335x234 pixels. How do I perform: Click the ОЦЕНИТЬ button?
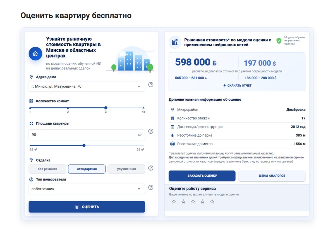[x=87, y=207]
